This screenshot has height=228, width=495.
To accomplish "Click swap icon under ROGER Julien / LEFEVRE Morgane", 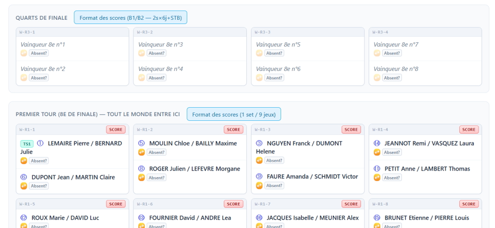I will (141, 178).
